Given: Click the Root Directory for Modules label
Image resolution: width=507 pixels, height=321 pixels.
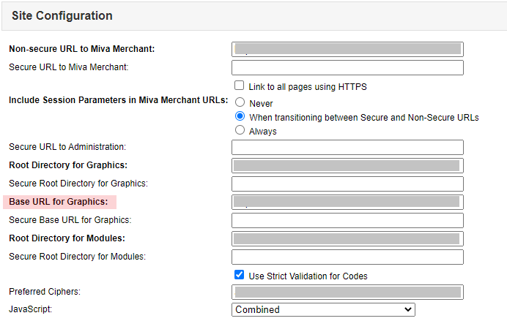Looking at the screenshot, I should click(x=67, y=238).
